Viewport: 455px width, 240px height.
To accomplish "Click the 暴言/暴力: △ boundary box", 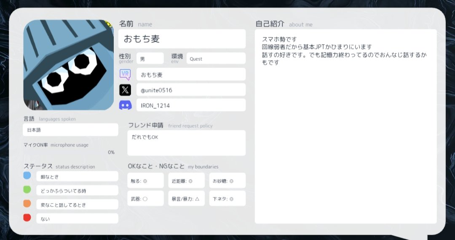I will pyautogui.click(x=186, y=199).
